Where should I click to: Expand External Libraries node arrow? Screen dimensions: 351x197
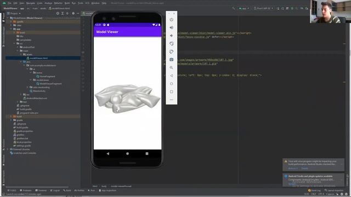pos(8,149)
